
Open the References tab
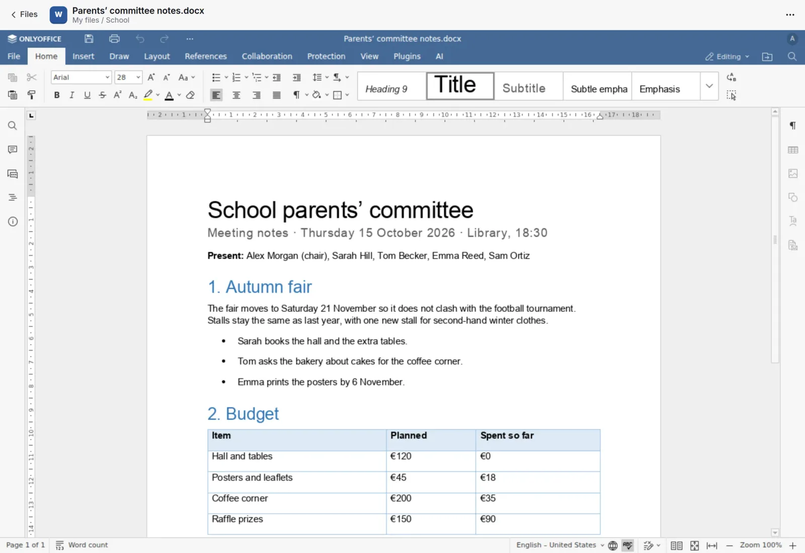[x=206, y=56]
